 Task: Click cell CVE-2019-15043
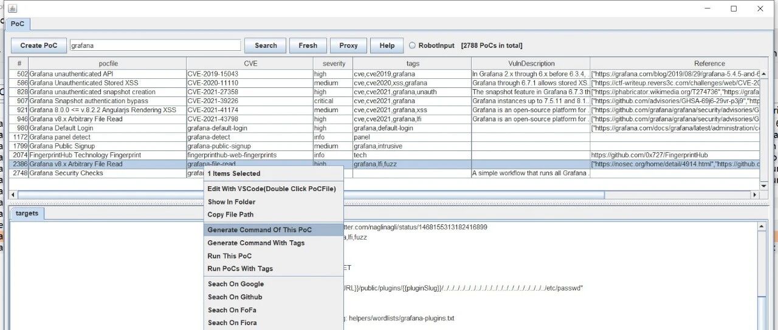tap(250, 74)
